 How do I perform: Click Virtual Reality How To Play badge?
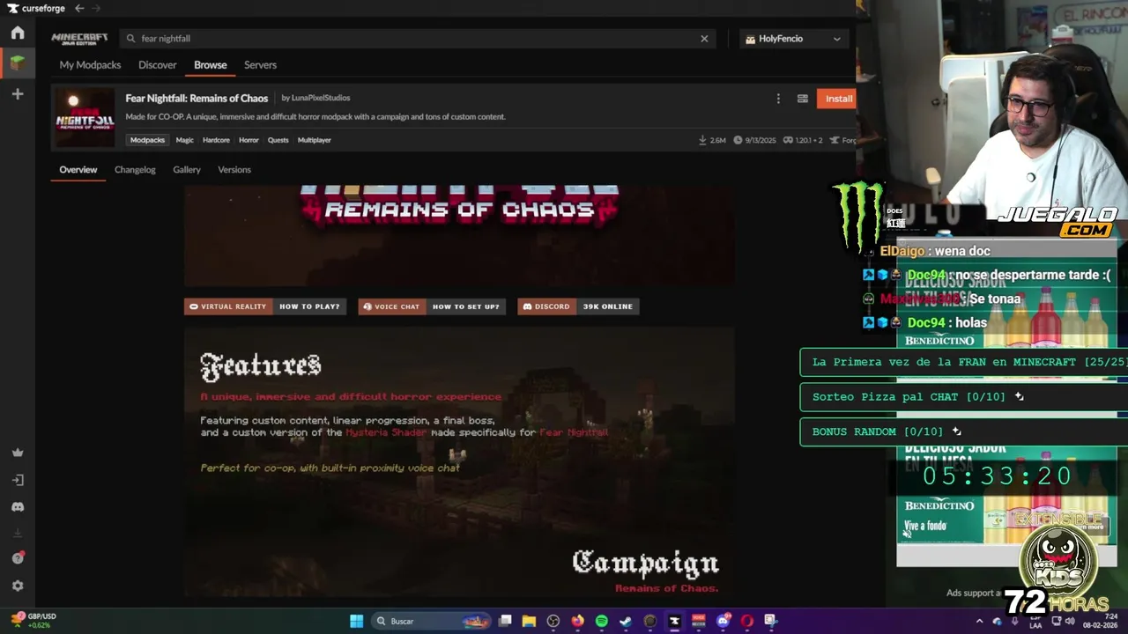click(265, 306)
